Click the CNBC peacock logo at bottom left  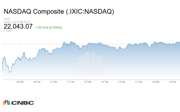18,103
